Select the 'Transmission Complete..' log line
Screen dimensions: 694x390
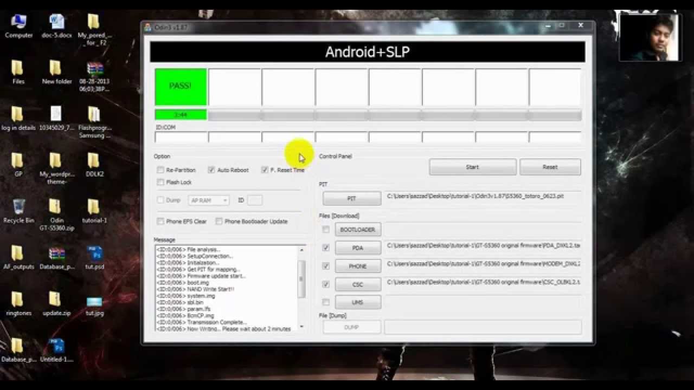[202, 322]
